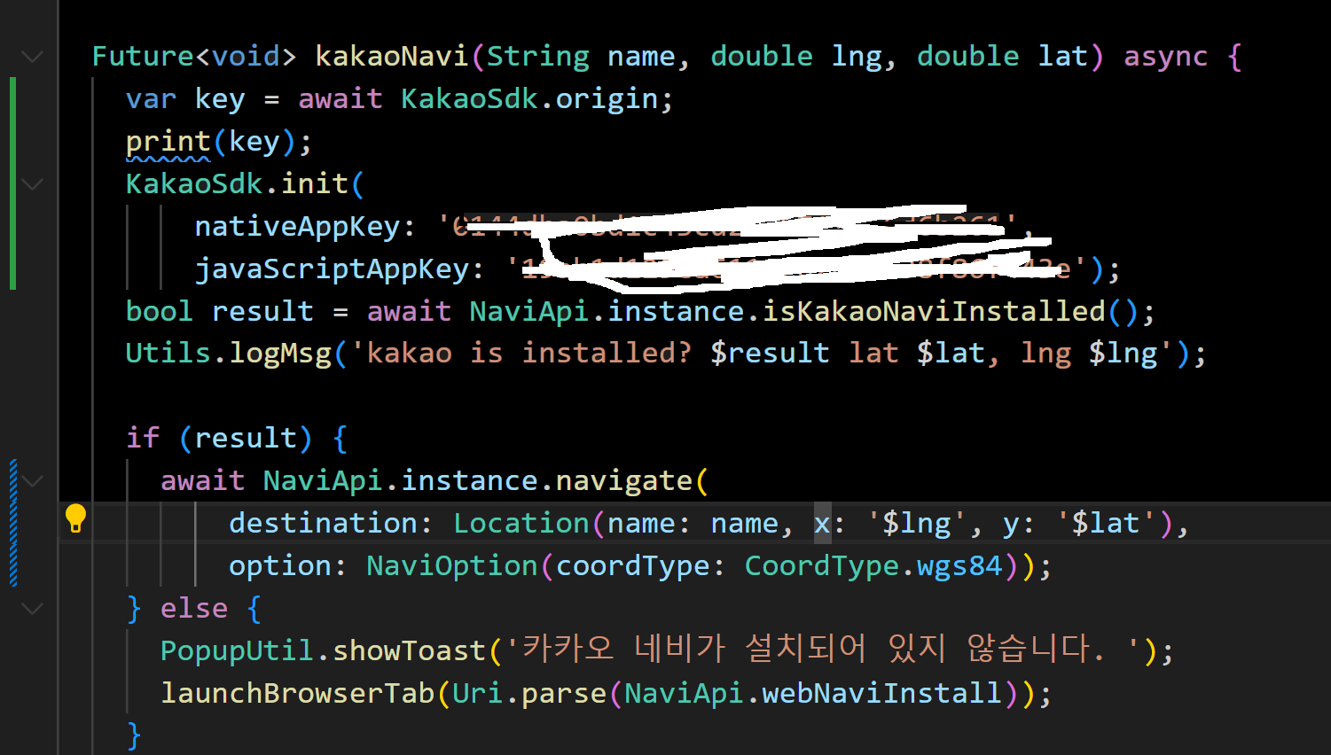Click NaviApi.webNaviInstall reference
This screenshot has width=1331, height=755.
813,693
